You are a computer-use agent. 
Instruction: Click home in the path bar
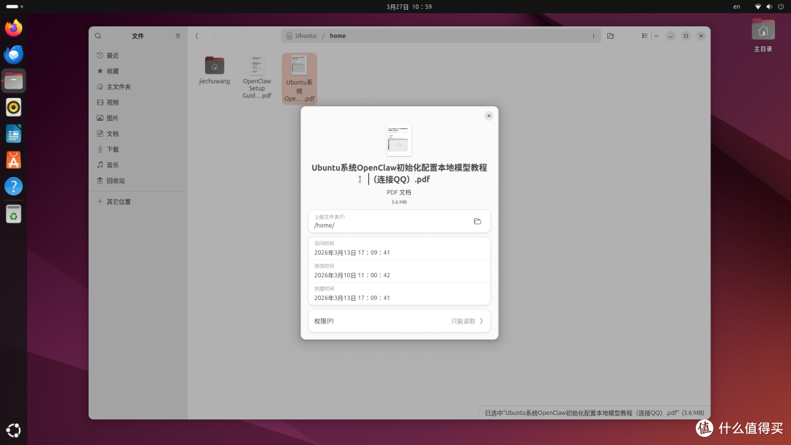[x=338, y=36]
